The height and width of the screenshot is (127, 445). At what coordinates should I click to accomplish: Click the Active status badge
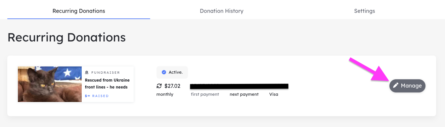[x=172, y=72]
